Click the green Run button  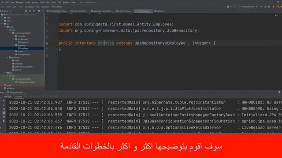[261, 7]
